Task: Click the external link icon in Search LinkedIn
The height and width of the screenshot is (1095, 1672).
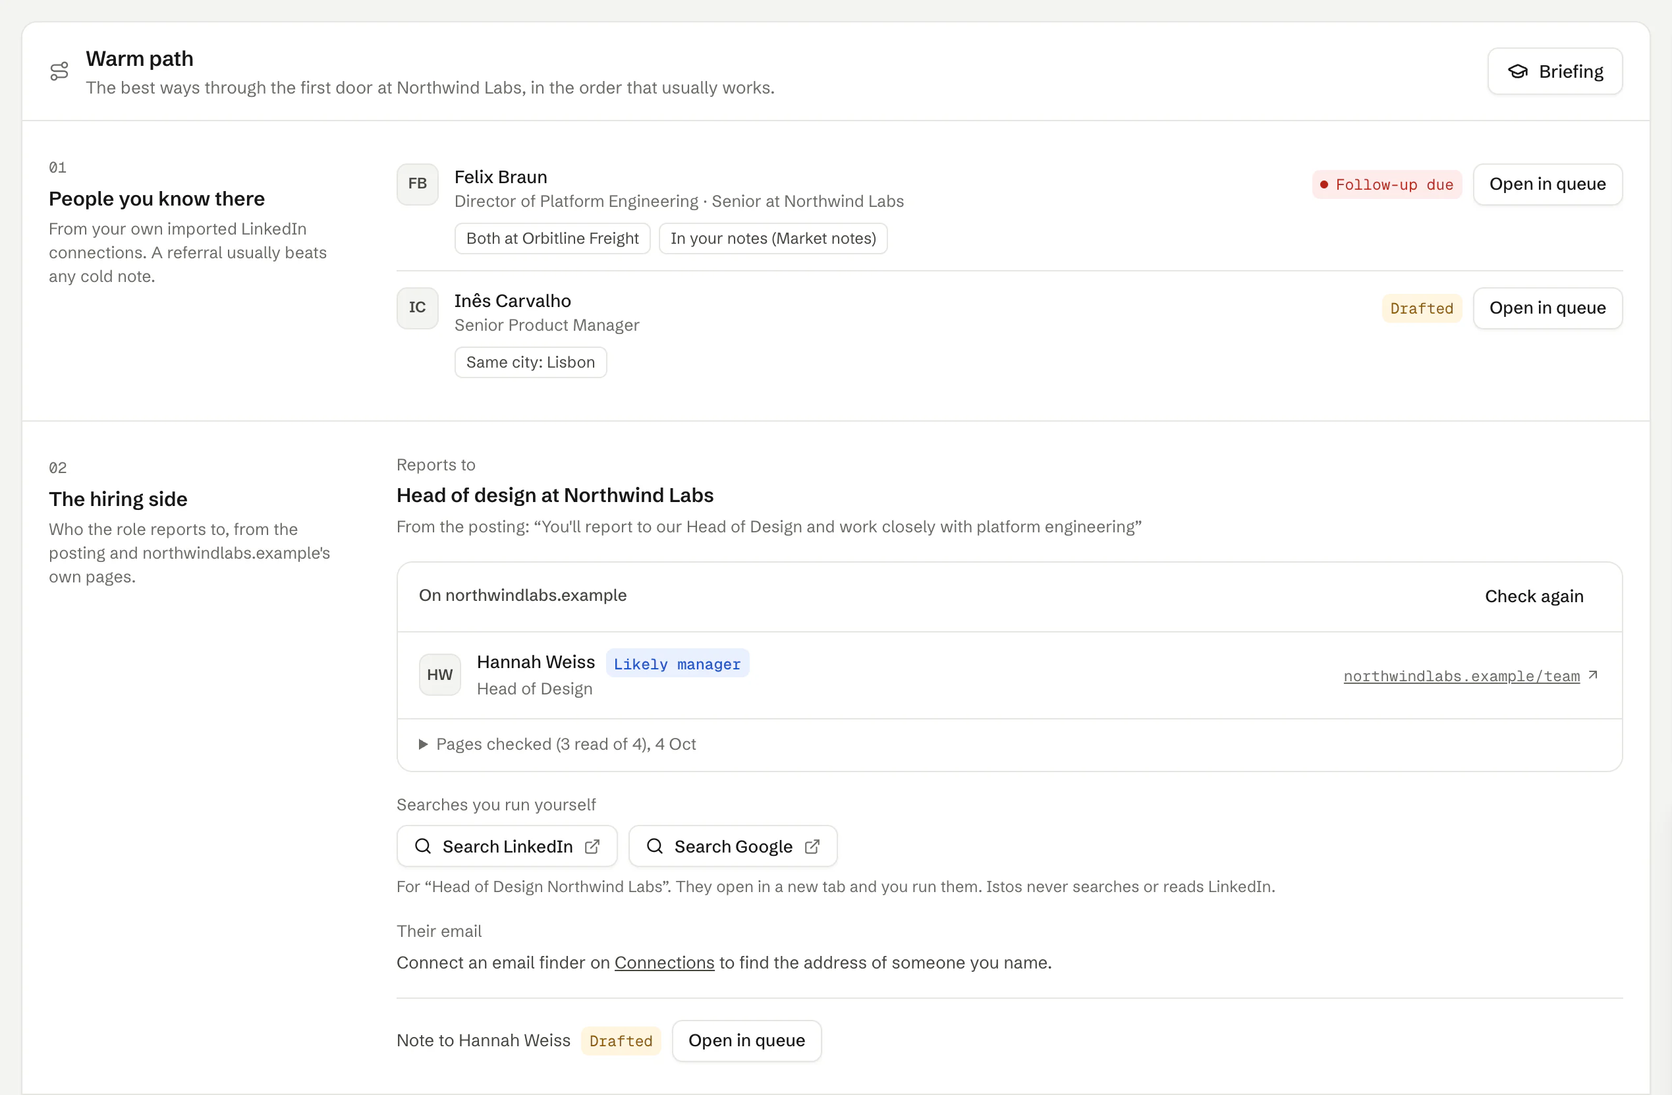Action: (x=592, y=847)
